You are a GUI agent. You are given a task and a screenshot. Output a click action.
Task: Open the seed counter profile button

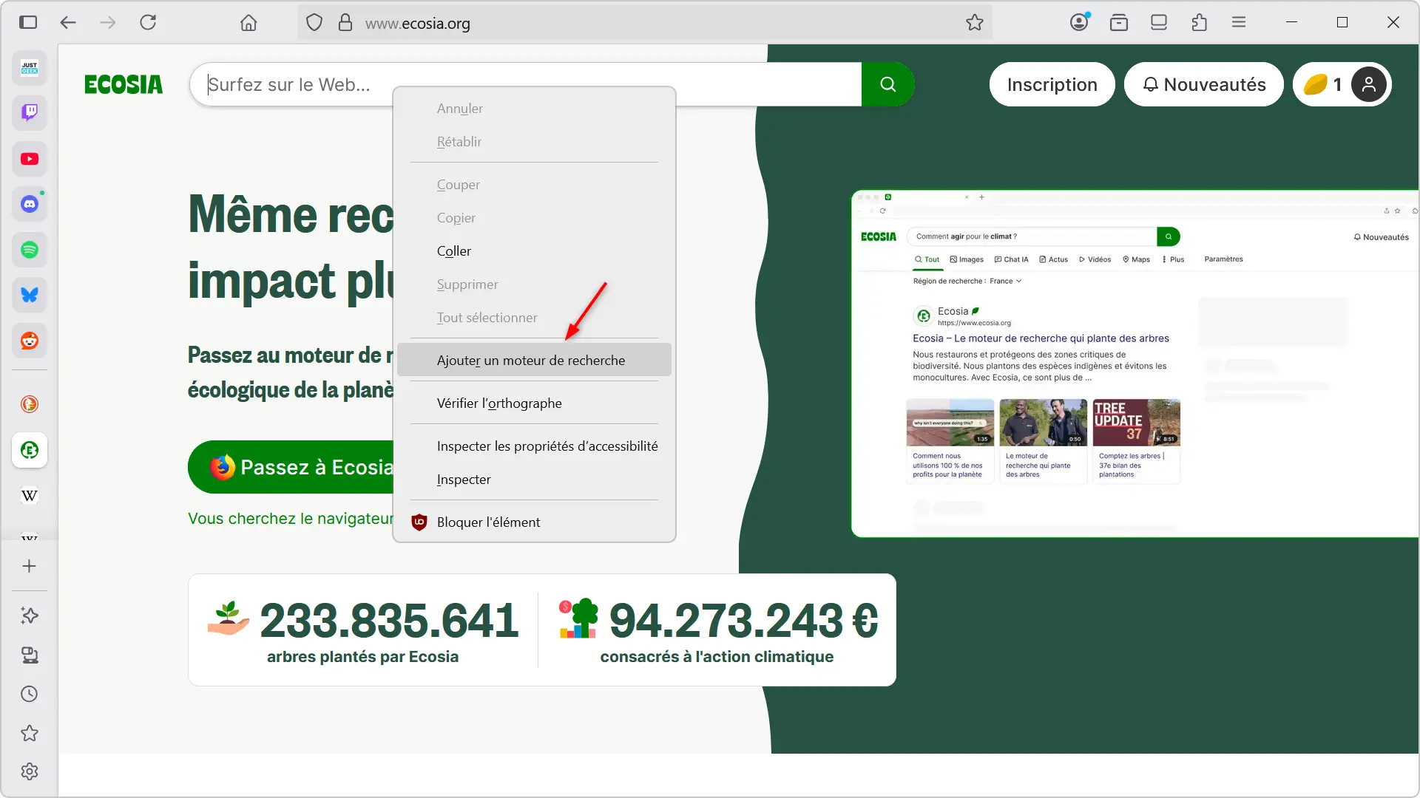pos(1342,84)
